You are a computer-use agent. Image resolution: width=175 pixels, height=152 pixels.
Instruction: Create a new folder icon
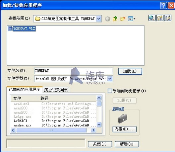[x=123, y=19]
